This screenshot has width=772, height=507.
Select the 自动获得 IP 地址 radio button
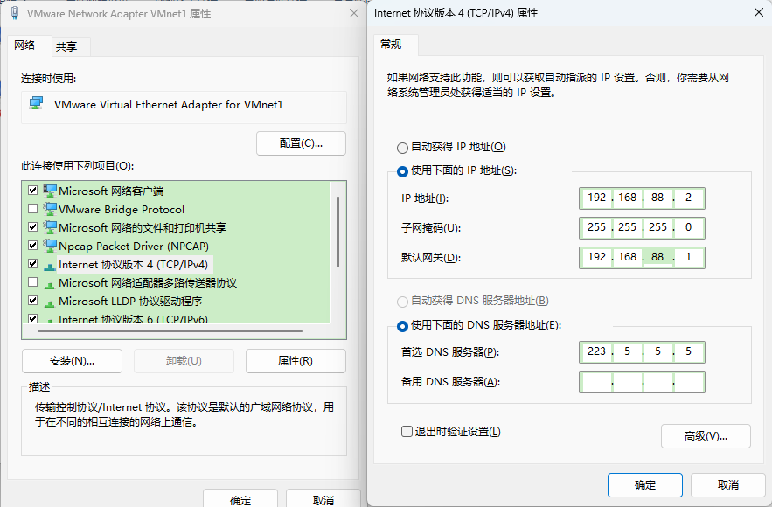click(x=402, y=148)
